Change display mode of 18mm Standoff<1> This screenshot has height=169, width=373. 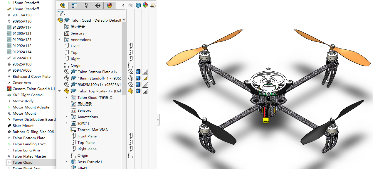[138, 78]
